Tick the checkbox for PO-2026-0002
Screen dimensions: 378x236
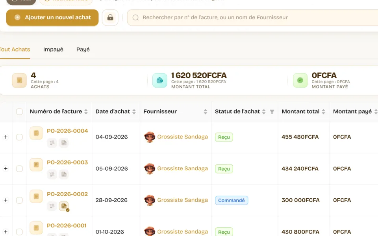point(19,200)
